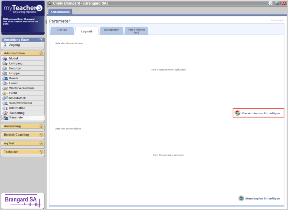Collapse the Ausbildung Raum section
The image size is (288, 210).
click(x=41, y=40)
